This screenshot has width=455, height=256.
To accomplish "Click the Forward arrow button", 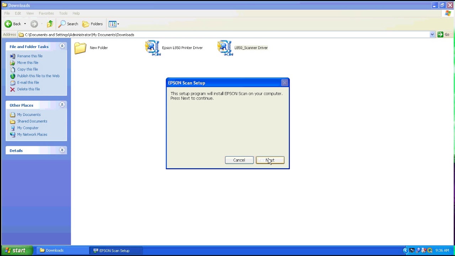I will (34, 24).
